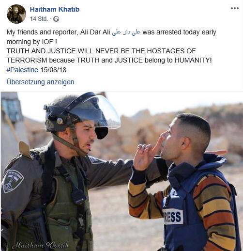Open the three-dot post options menu
The image size is (243, 251).
235,8
